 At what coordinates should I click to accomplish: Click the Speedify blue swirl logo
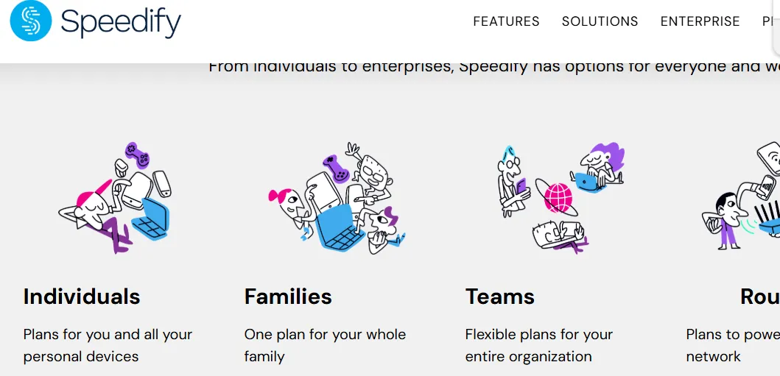(x=31, y=21)
